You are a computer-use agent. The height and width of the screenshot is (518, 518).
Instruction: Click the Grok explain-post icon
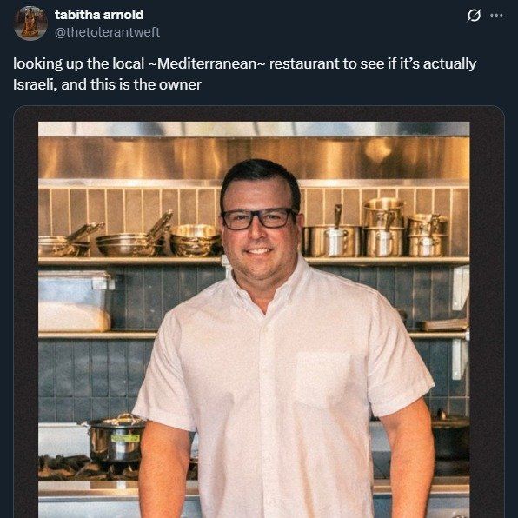pos(474,15)
